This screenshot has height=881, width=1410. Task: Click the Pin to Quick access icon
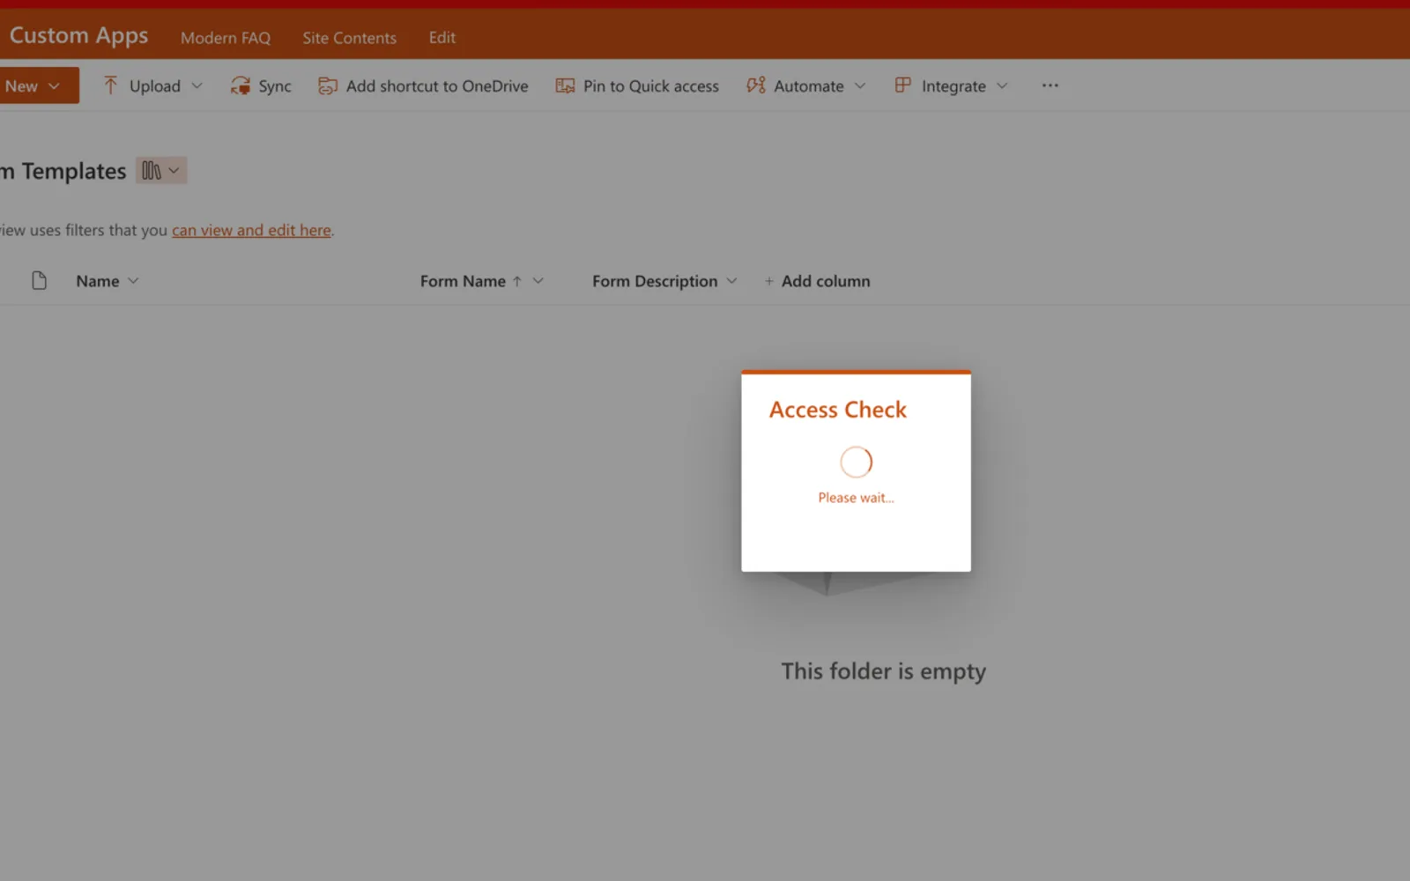point(565,85)
